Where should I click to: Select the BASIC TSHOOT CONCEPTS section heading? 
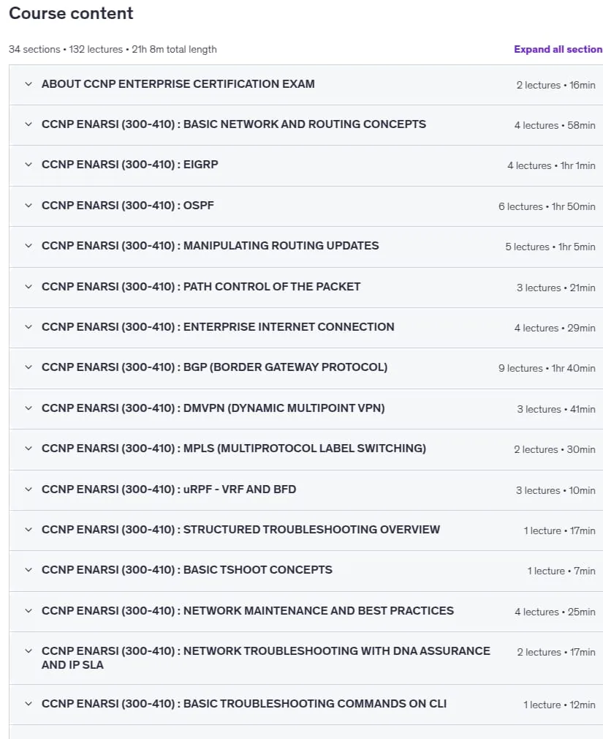187,570
